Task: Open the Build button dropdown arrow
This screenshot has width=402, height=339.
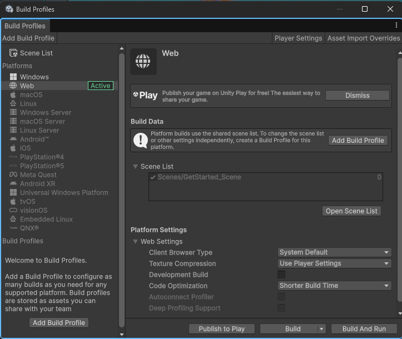Action: (x=321, y=329)
